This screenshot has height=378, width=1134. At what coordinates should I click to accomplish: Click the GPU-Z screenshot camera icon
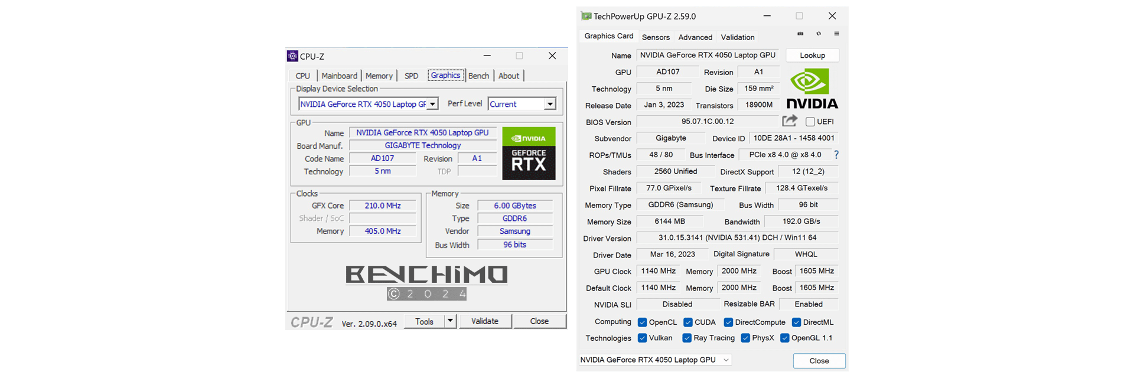tap(800, 34)
